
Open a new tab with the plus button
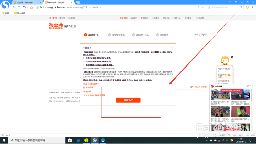point(78,2)
